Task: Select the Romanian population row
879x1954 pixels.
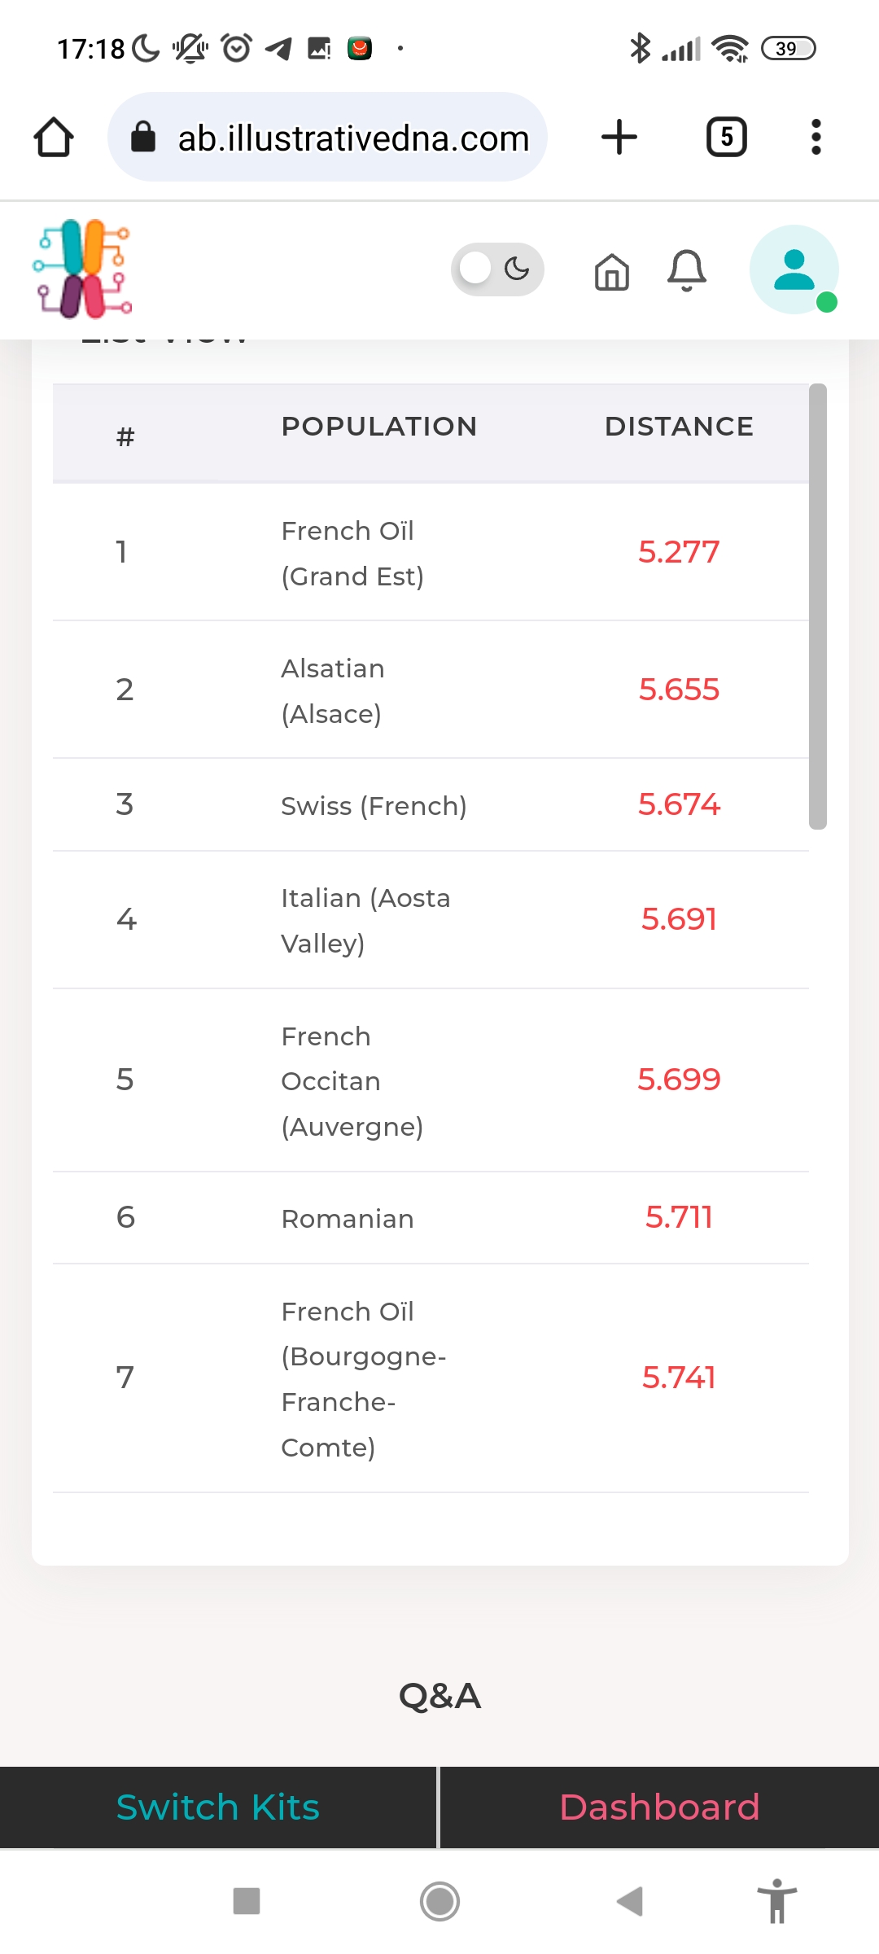Action: coord(431,1218)
